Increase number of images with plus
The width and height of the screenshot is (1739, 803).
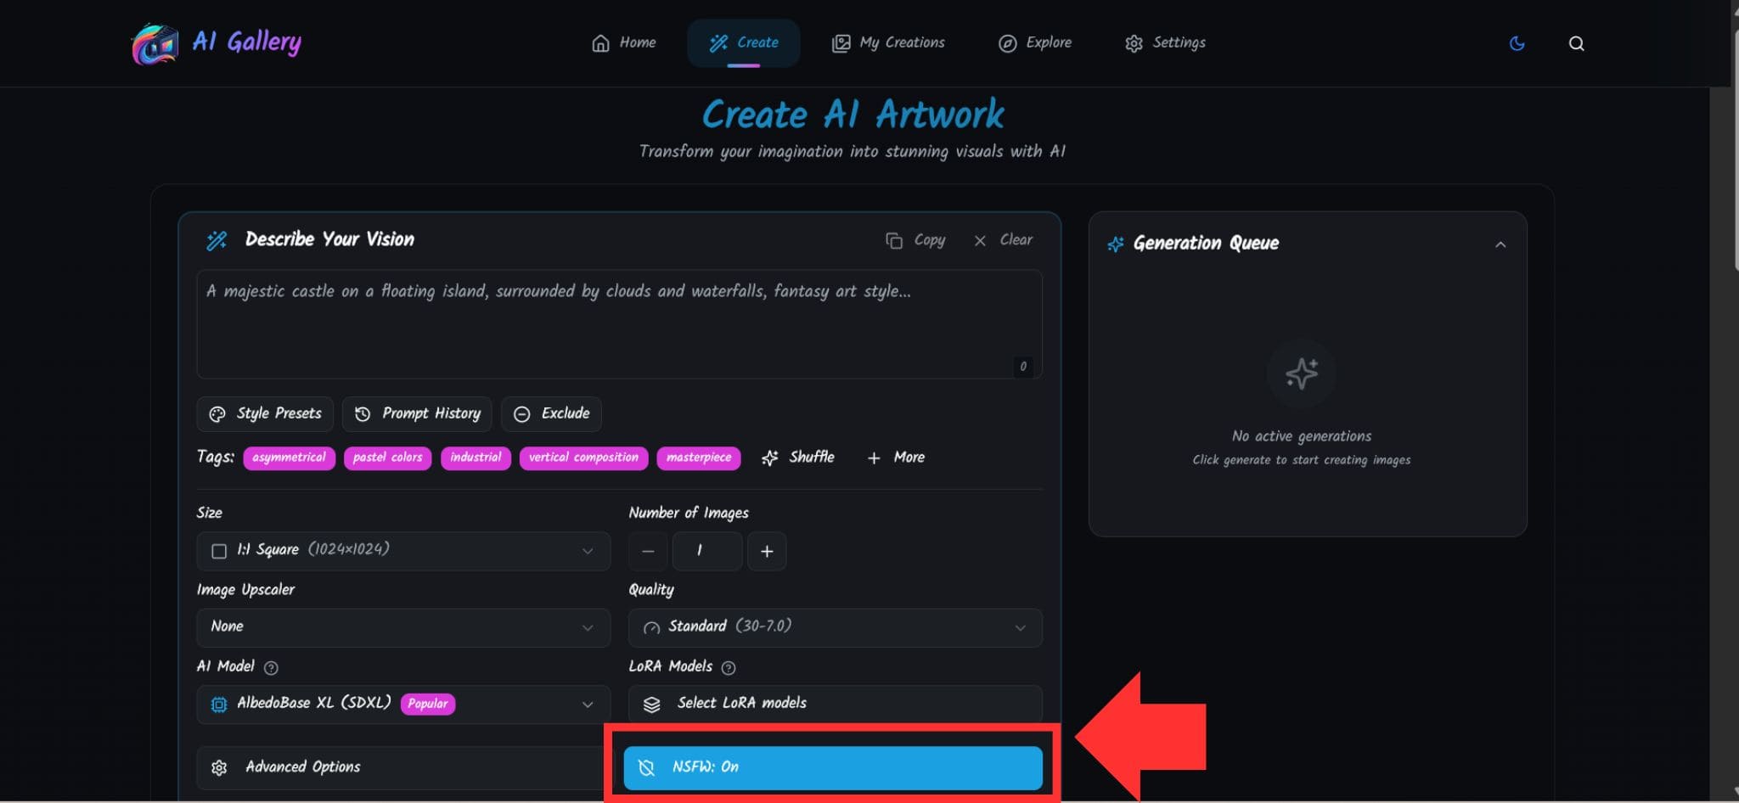point(767,551)
